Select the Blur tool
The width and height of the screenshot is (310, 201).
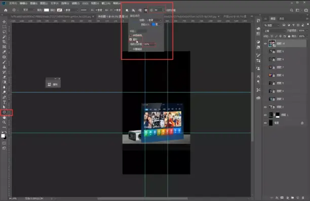4,87
